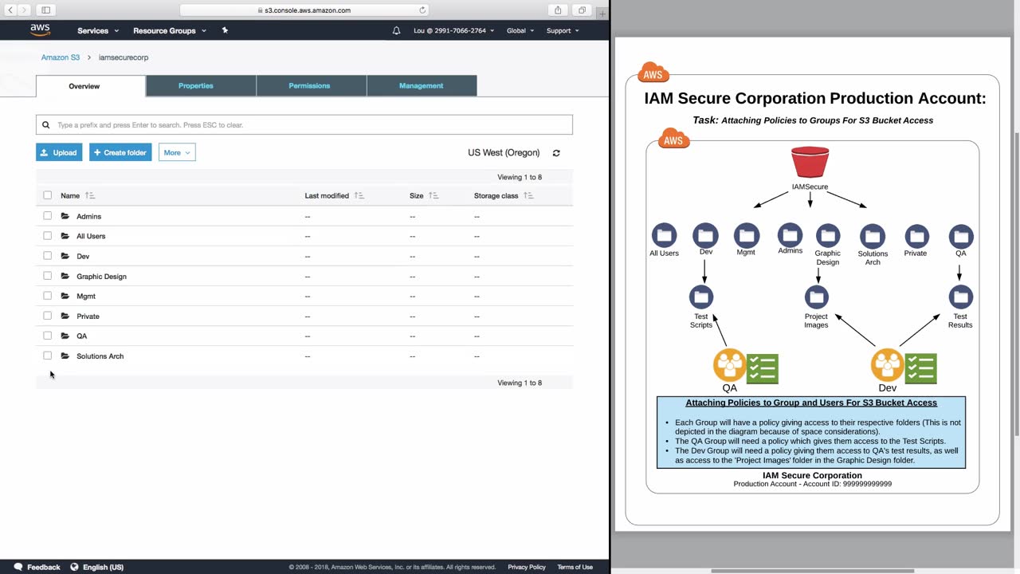Click the Private folder icon in list
This screenshot has height=574, width=1020.
(x=65, y=316)
